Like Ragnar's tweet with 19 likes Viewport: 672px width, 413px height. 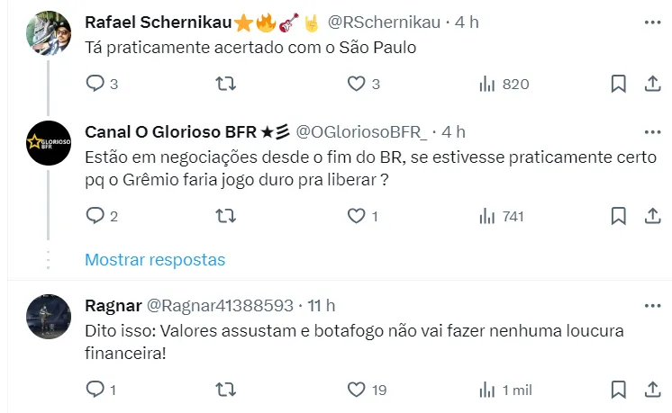tap(357, 390)
